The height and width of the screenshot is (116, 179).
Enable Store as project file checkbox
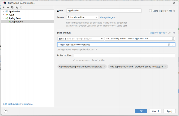pyautogui.click(x=151, y=11)
